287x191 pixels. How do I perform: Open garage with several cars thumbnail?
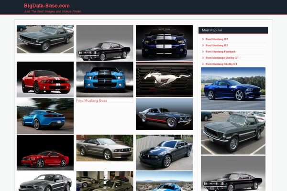tap(105, 181)
